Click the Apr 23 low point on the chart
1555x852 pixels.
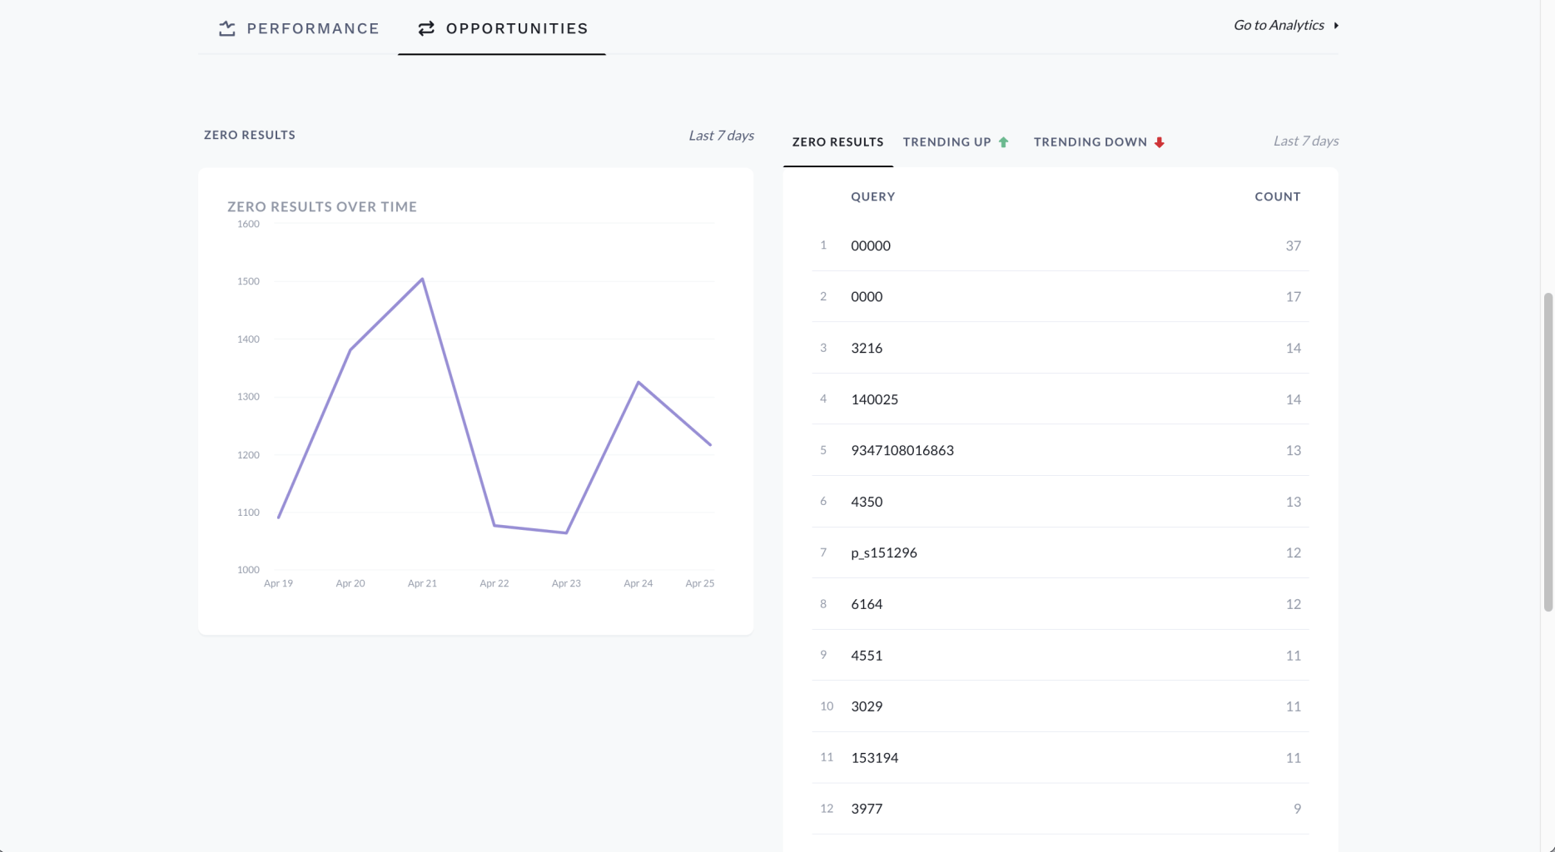click(566, 532)
